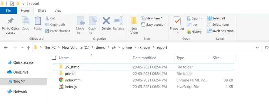This screenshot has height=104, width=269.
Task: Select This PC in navigation pane
Action: point(23,82)
